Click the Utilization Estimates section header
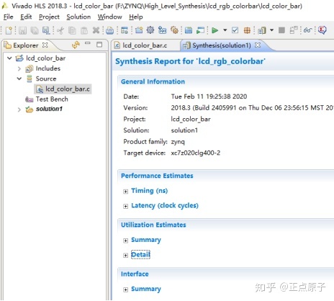Viewport: 334px width, 301px height. 153,225
